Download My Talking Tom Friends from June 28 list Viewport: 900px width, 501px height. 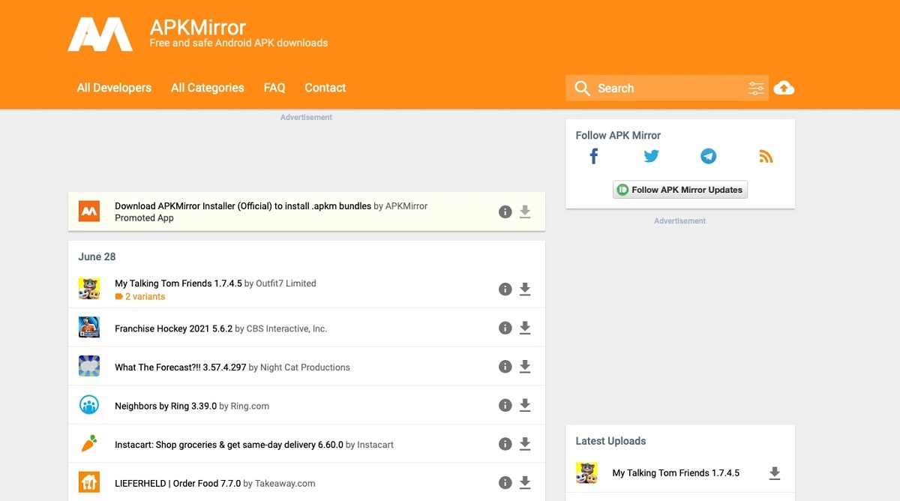[x=525, y=289]
